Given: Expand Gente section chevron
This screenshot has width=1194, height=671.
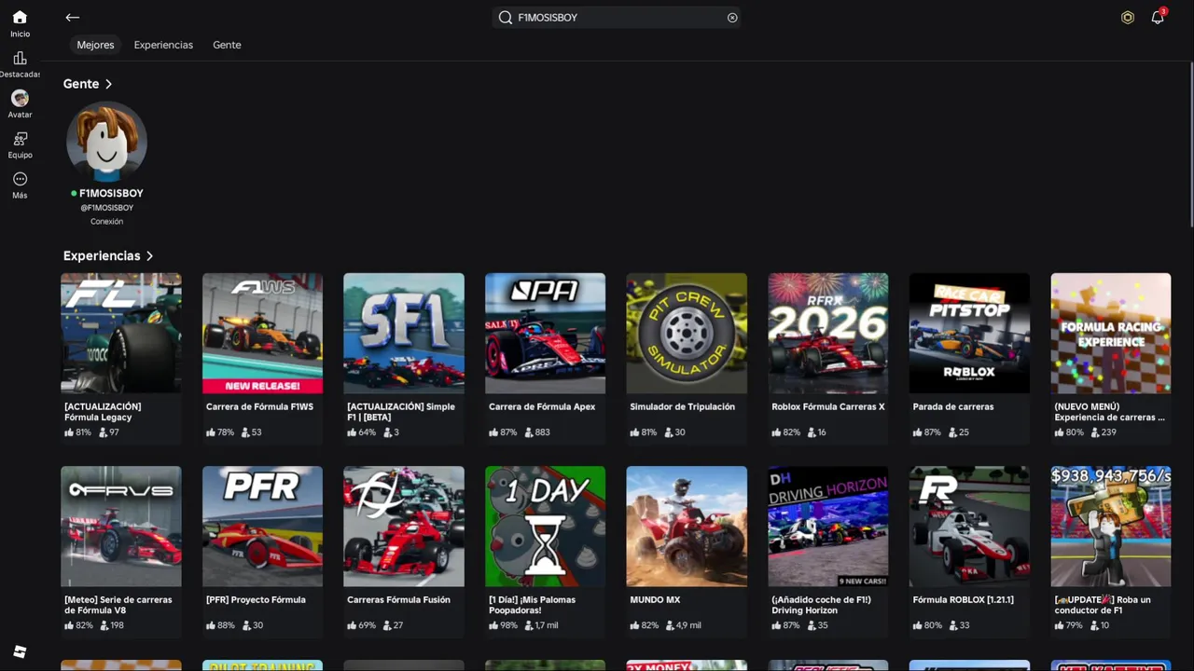Looking at the screenshot, I should [109, 84].
